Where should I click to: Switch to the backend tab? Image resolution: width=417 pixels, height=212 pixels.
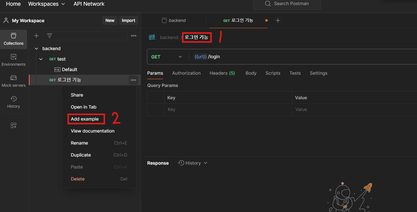coord(174,20)
